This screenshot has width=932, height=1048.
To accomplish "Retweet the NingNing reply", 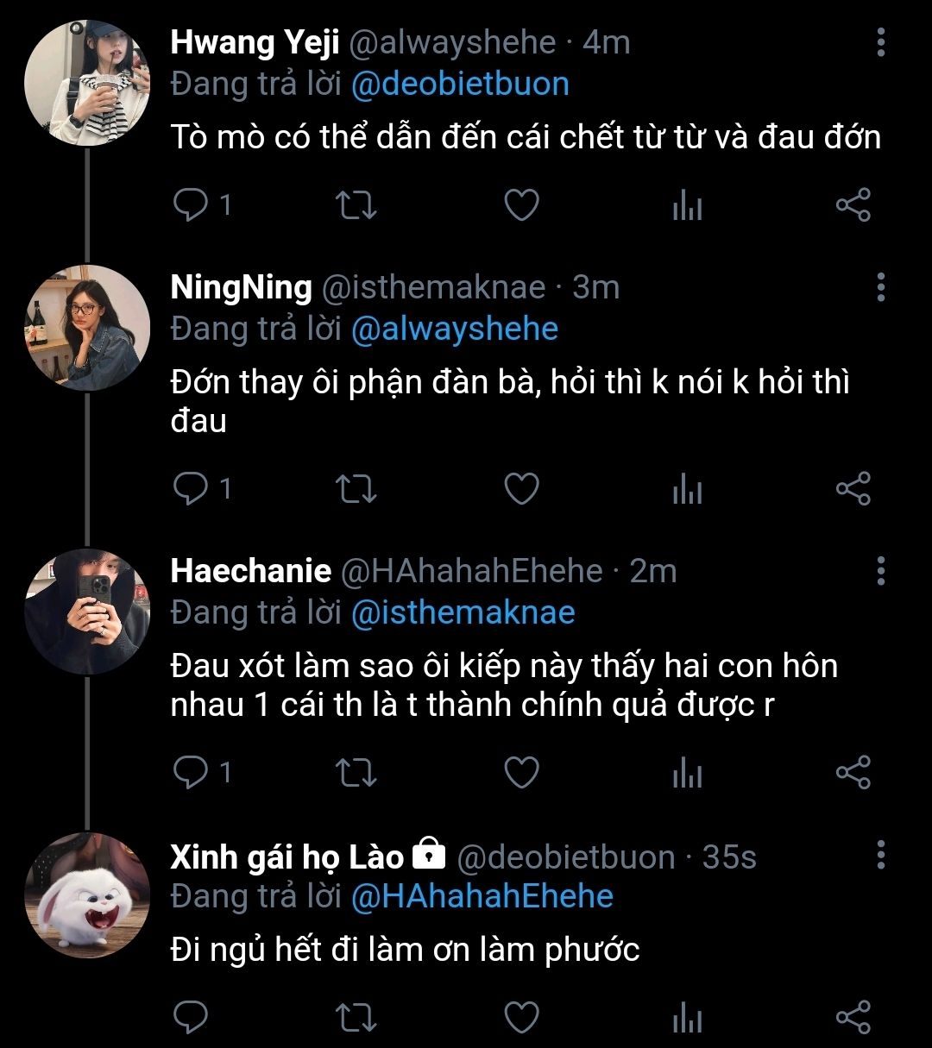I will coord(355,489).
